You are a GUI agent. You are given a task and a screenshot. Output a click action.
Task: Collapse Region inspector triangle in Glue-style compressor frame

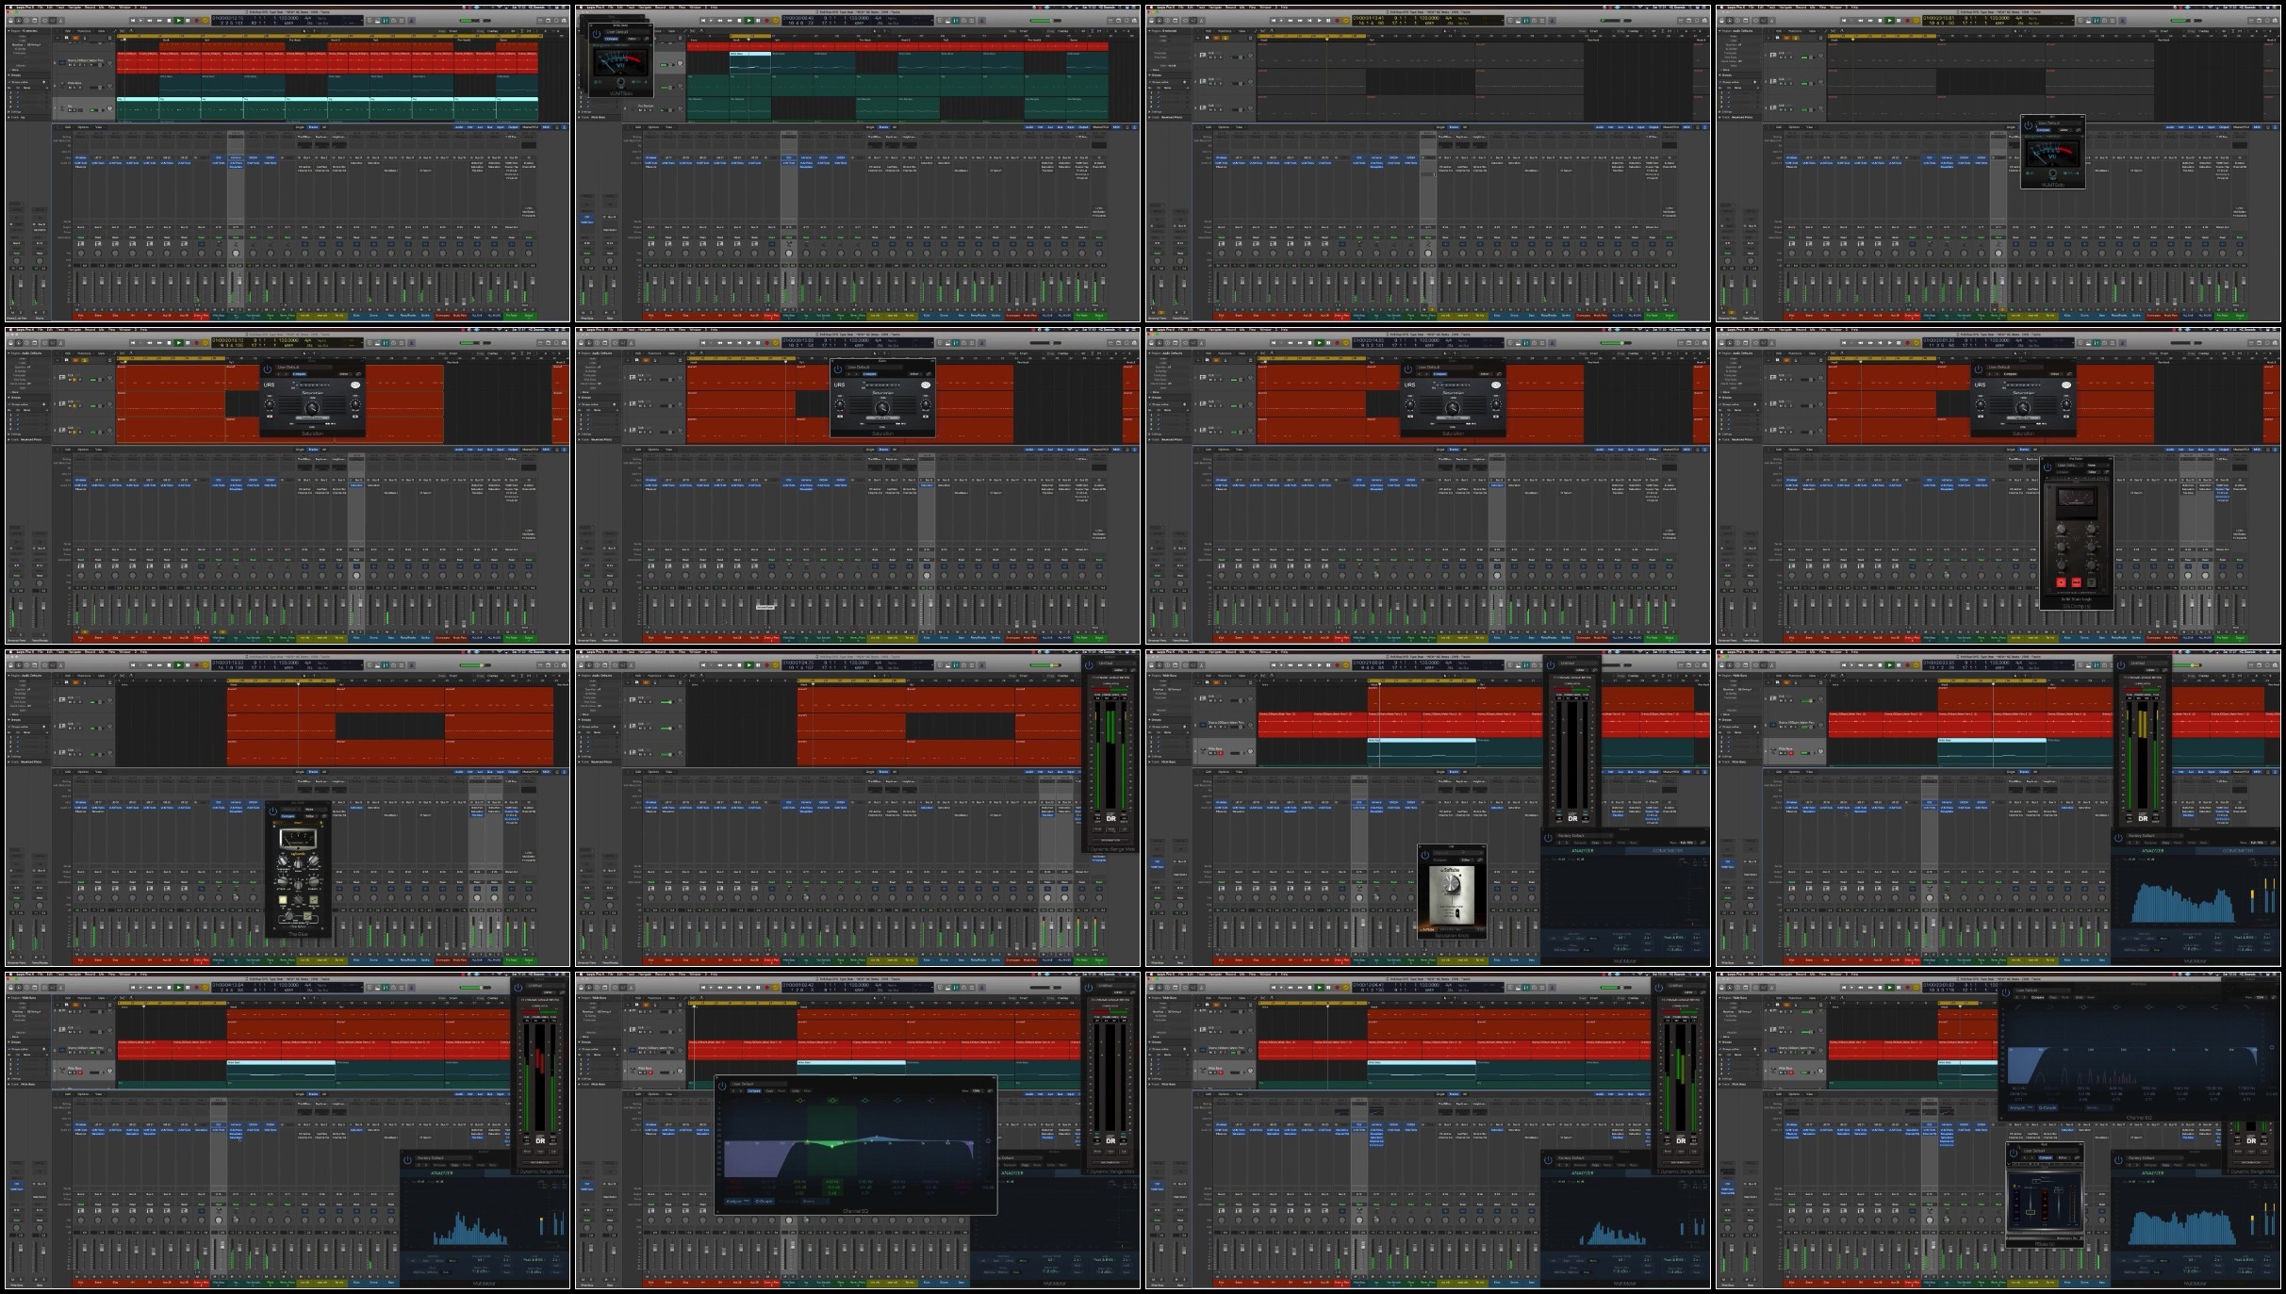coord(8,676)
